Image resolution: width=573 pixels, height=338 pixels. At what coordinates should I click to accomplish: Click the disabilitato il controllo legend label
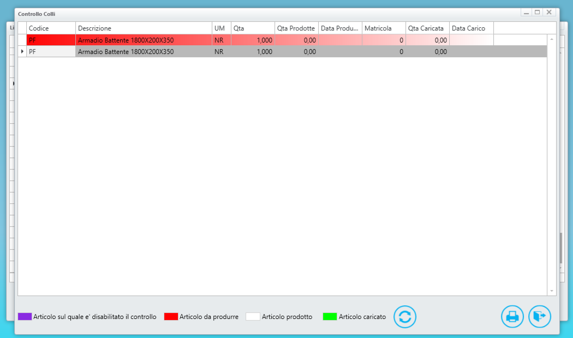click(94, 317)
